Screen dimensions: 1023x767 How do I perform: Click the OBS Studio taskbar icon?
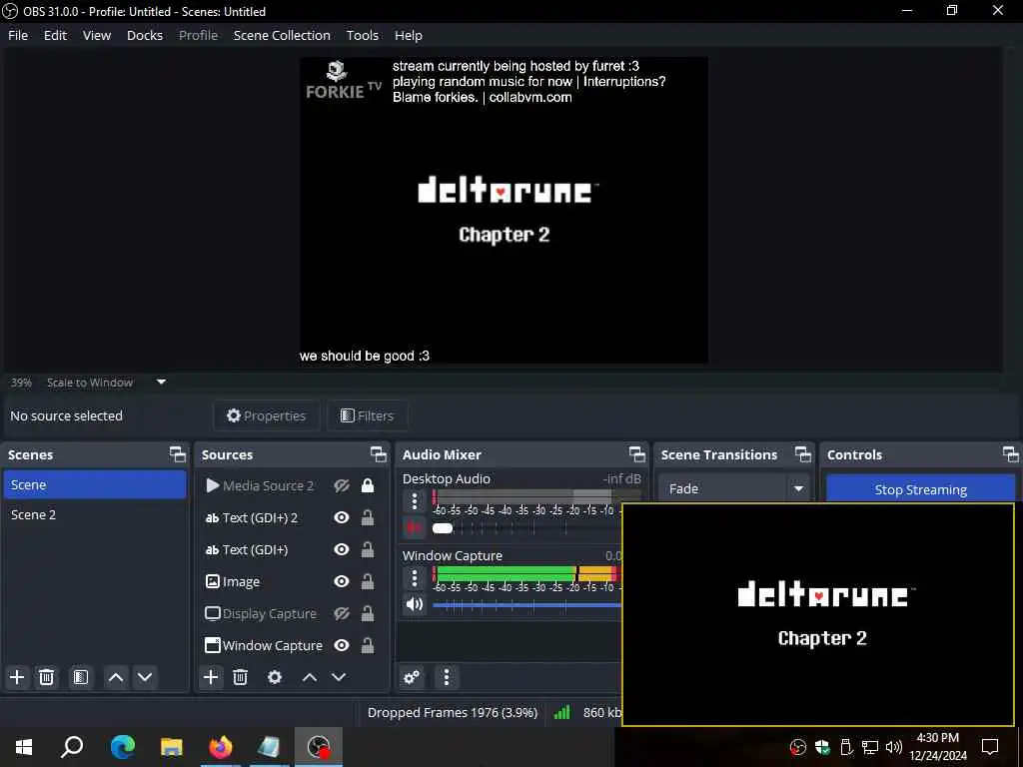(319, 747)
